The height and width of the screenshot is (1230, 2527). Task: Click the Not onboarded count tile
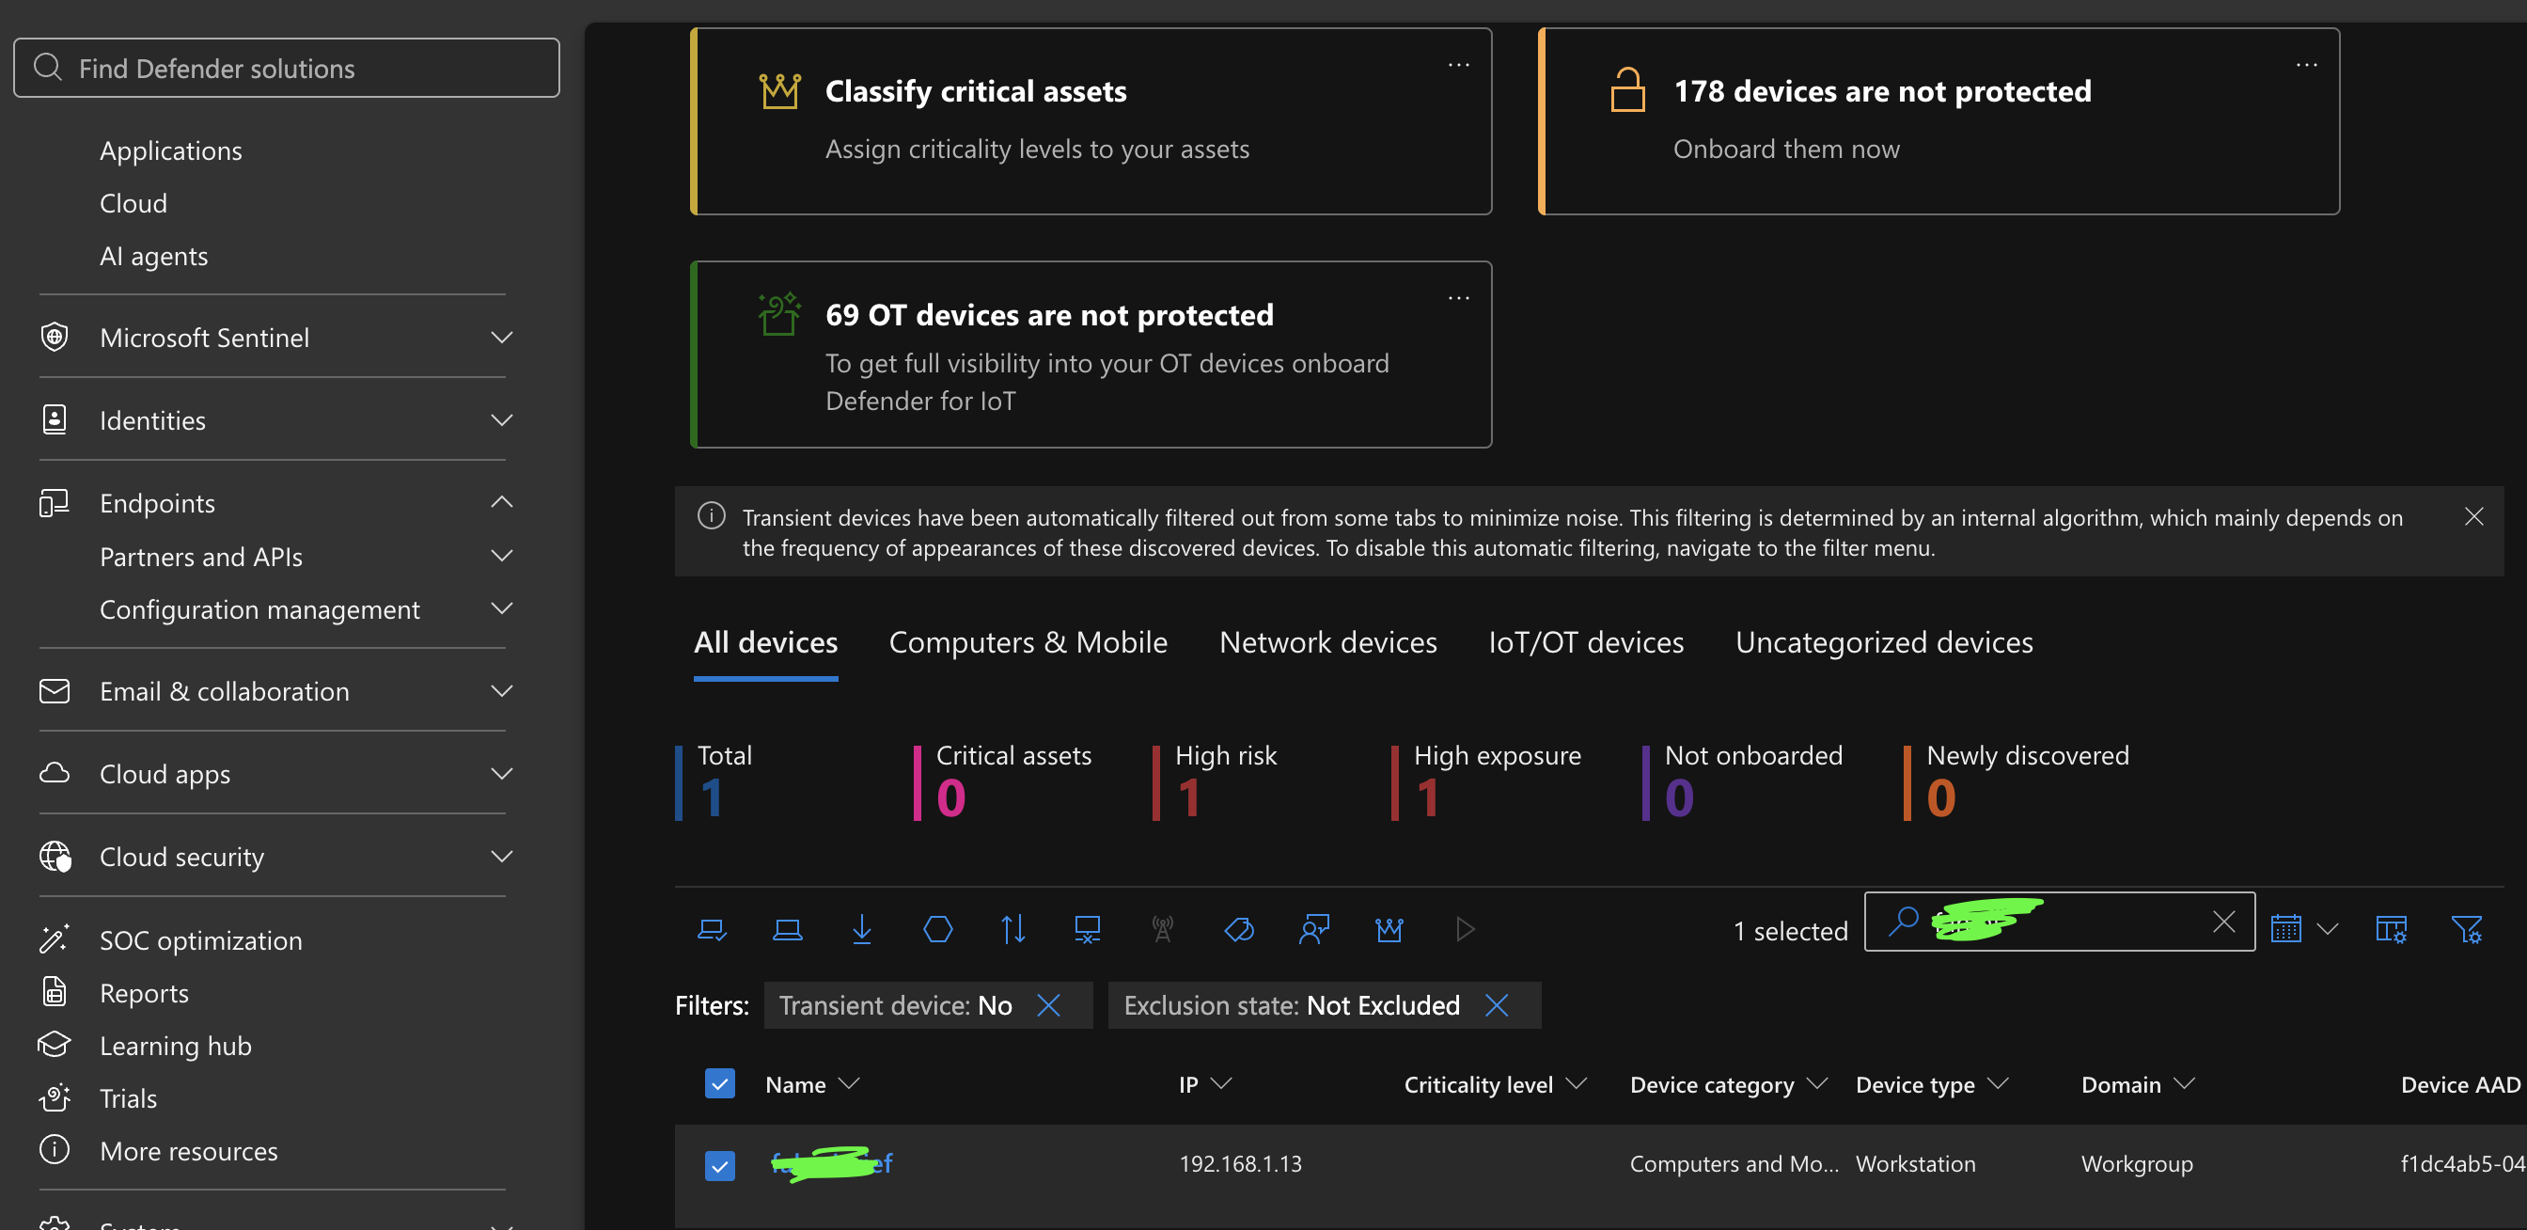coord(1743,781)
